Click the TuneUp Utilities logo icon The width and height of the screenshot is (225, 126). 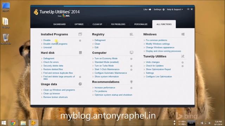(x=36, y=12)
